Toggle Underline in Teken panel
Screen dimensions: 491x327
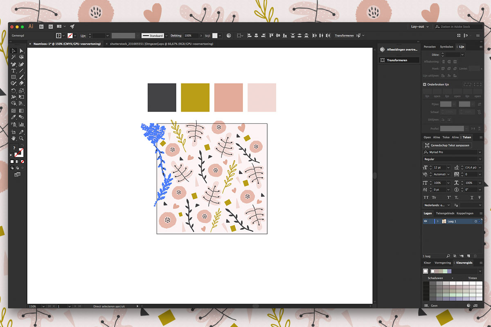(471, 197)
